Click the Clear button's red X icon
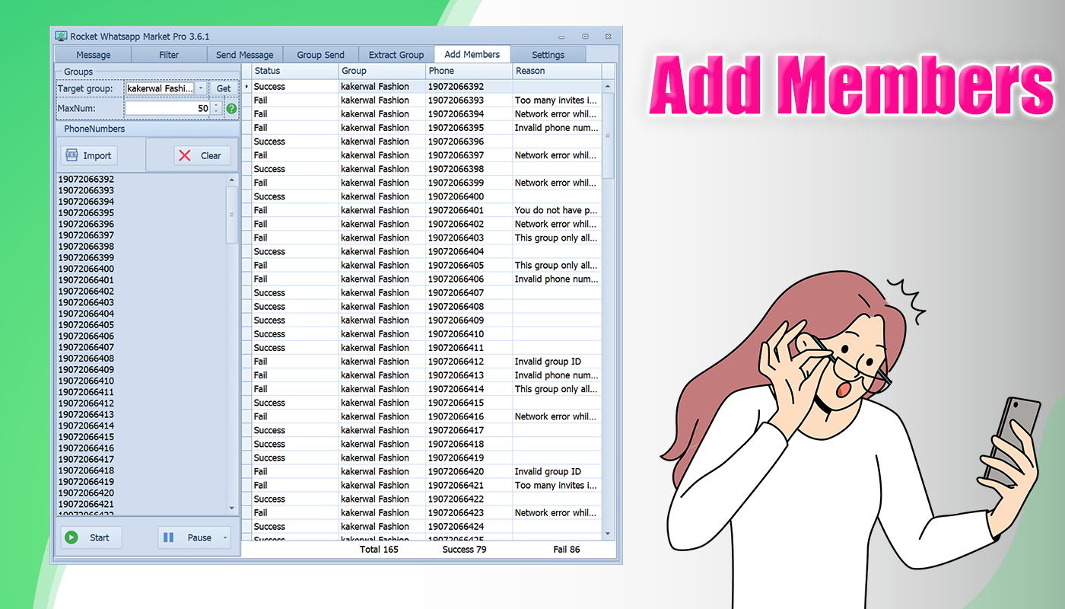1065x609 pixels. pyautogui.click(x=185, y=155)
